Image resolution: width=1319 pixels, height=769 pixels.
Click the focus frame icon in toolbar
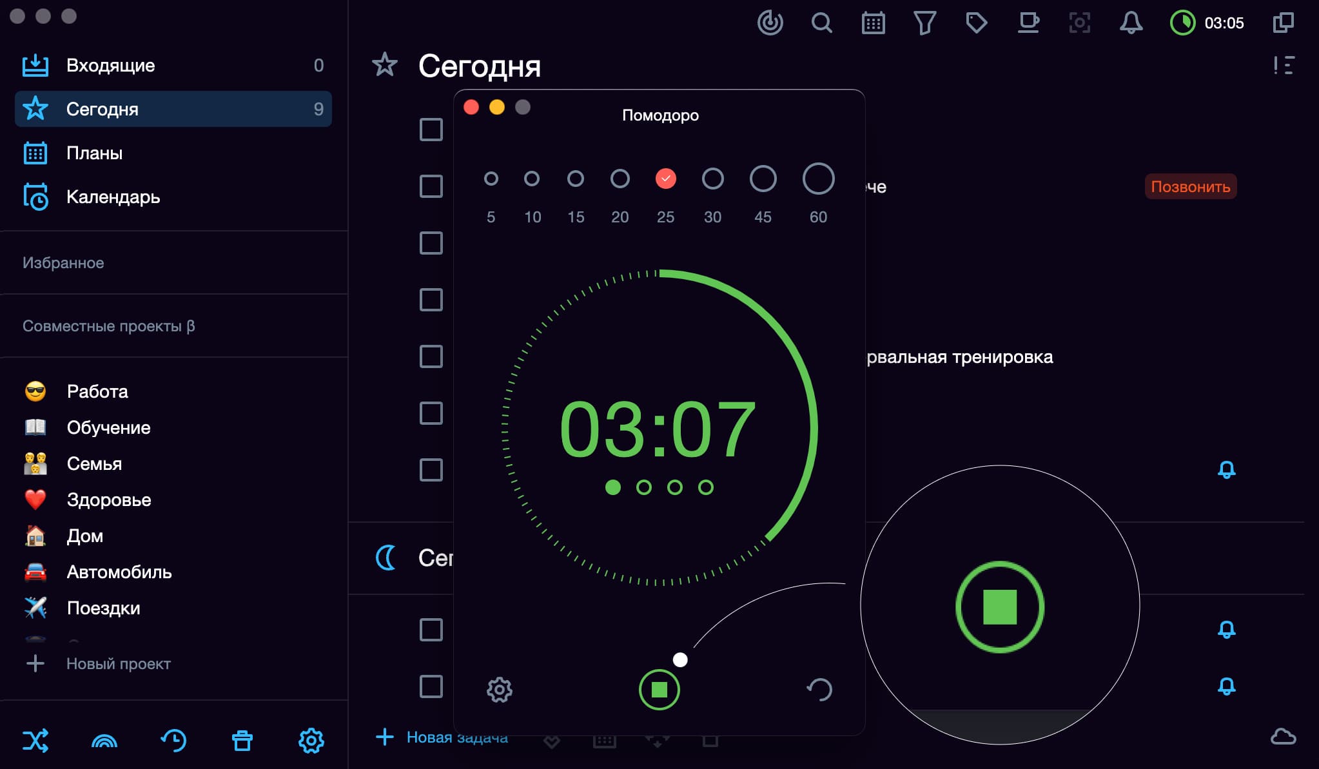(1080, 23)
